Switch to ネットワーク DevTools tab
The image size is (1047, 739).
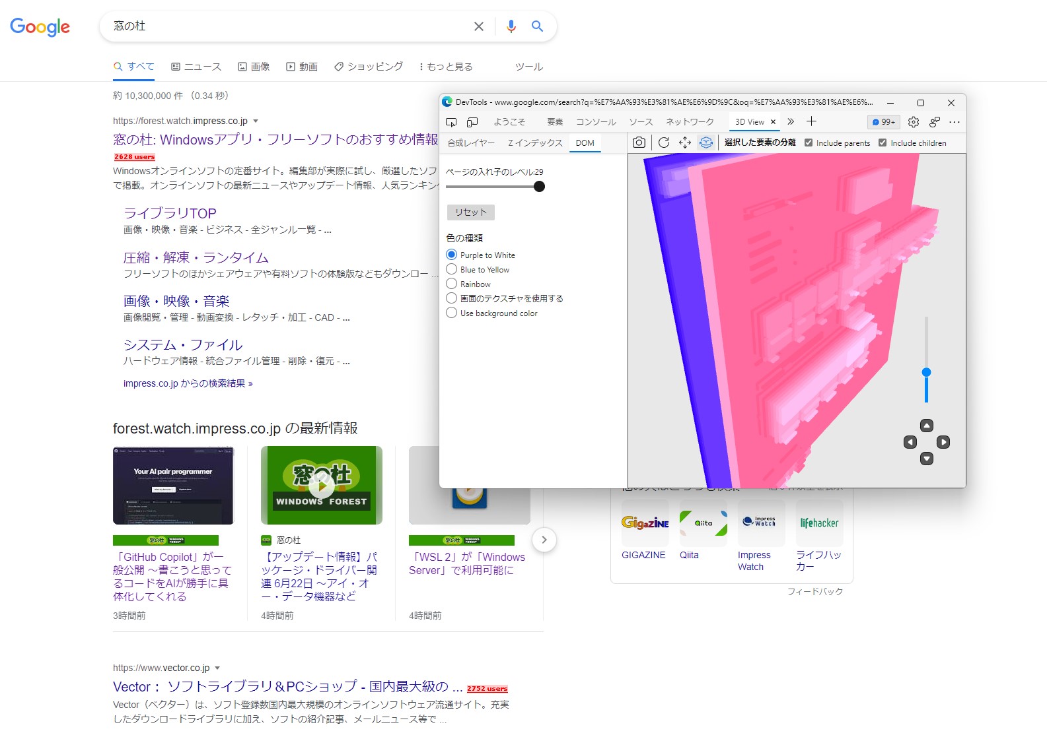[690, 122]
